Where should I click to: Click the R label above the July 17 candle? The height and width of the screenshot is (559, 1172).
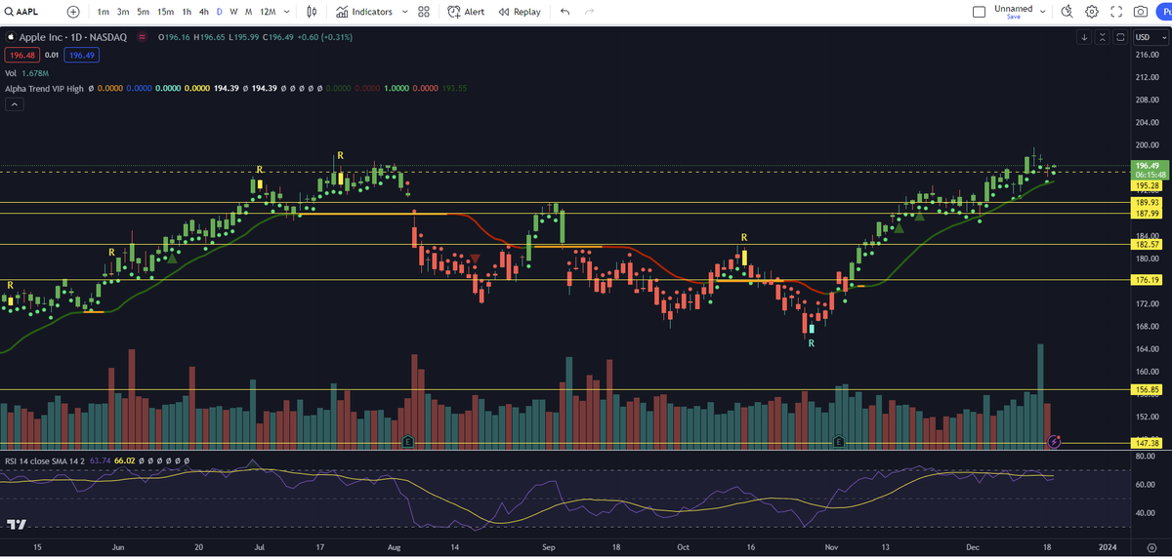click(x=340, y=156)
